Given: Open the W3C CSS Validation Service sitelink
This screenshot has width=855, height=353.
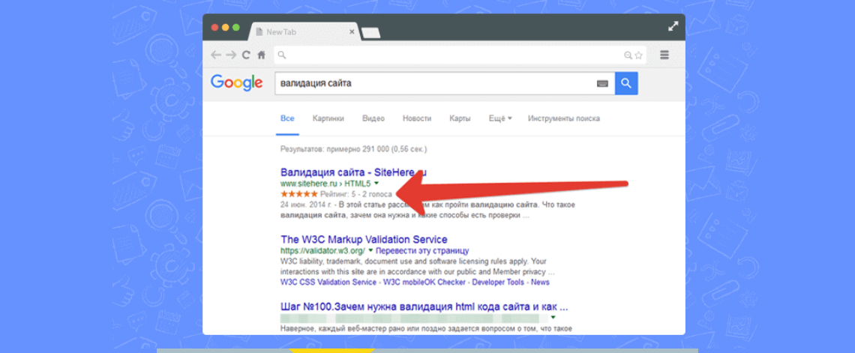Looking at the screenshot, I should click(328, 283).
